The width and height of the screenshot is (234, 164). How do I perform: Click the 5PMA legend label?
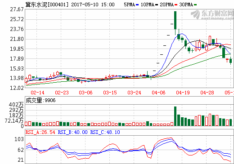tap(129, 4)
